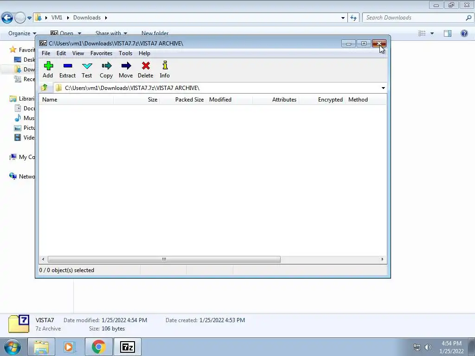Open the Favorites menu in 7-Zip
The image size is (475, 356).
(x=101, y=53)
